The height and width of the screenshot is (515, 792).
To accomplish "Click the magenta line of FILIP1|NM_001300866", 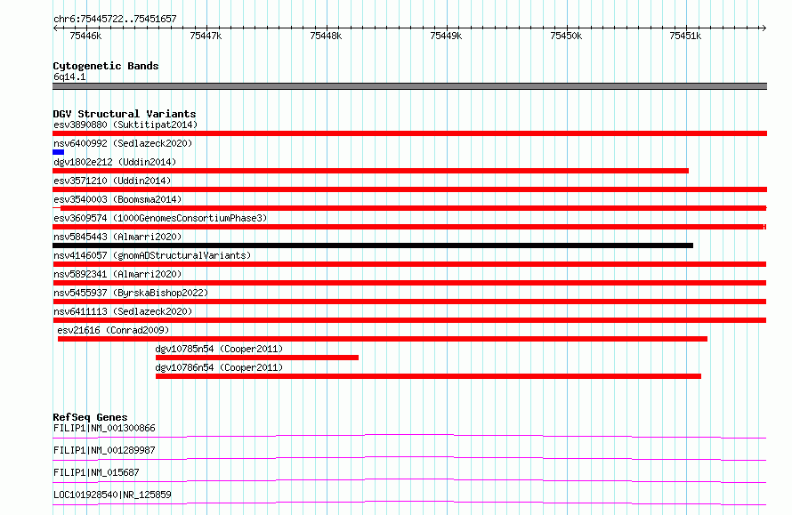I will click(x=409, y=436).
